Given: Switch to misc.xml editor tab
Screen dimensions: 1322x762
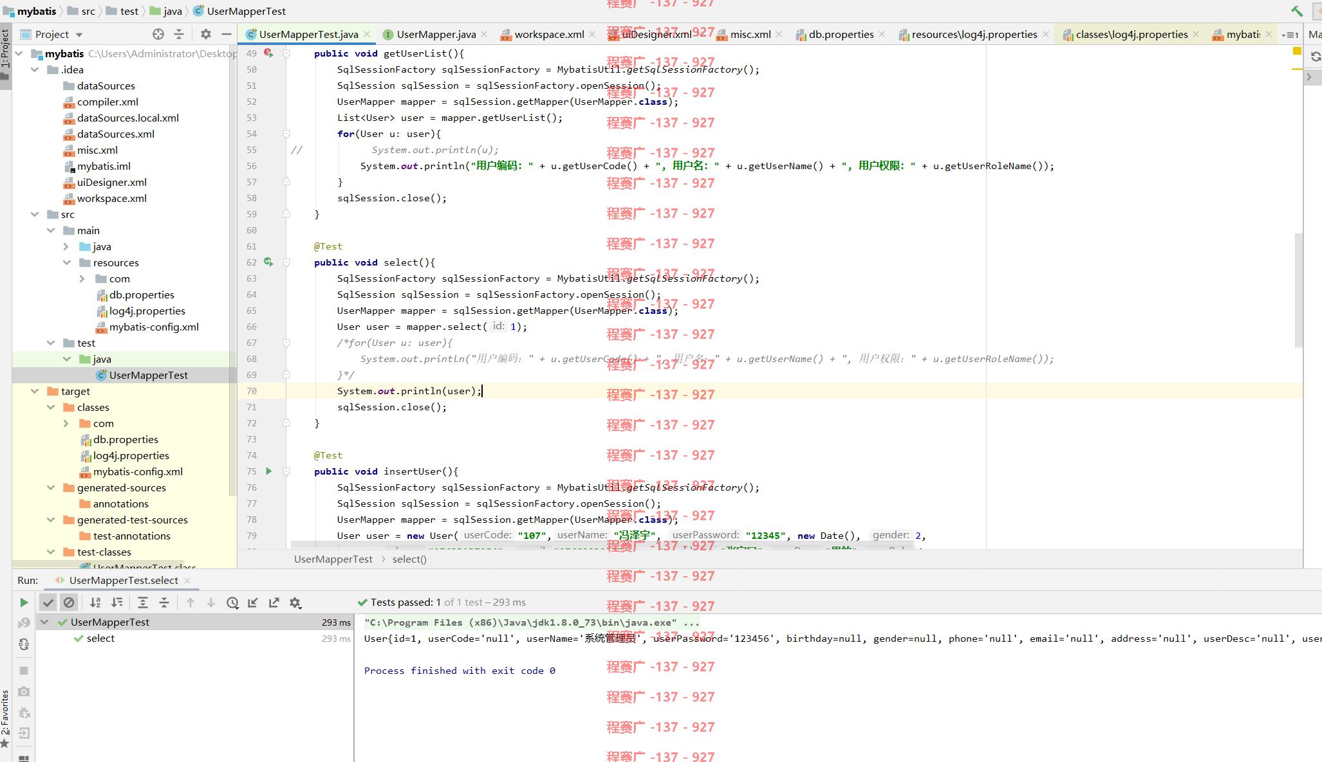Looking at the screenshot, I should [750, 35].
